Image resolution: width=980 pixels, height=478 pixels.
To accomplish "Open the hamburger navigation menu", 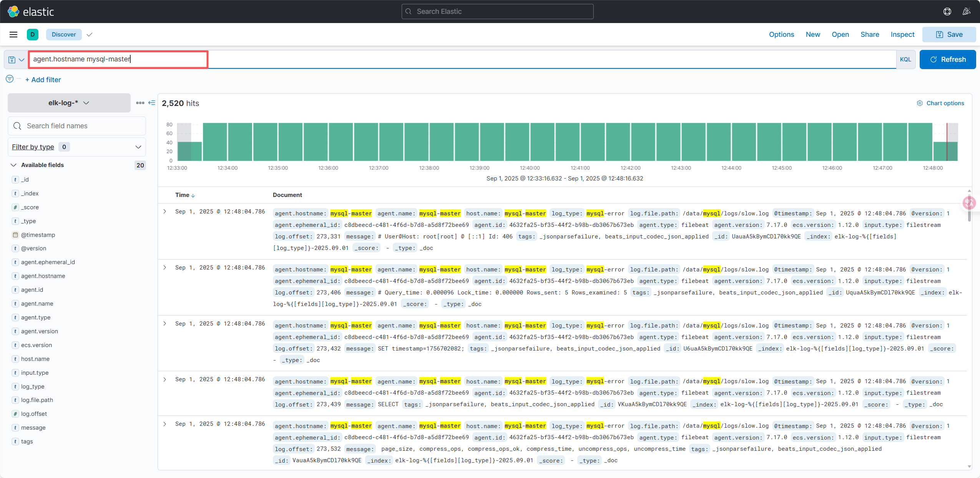I will coord(13,35).
